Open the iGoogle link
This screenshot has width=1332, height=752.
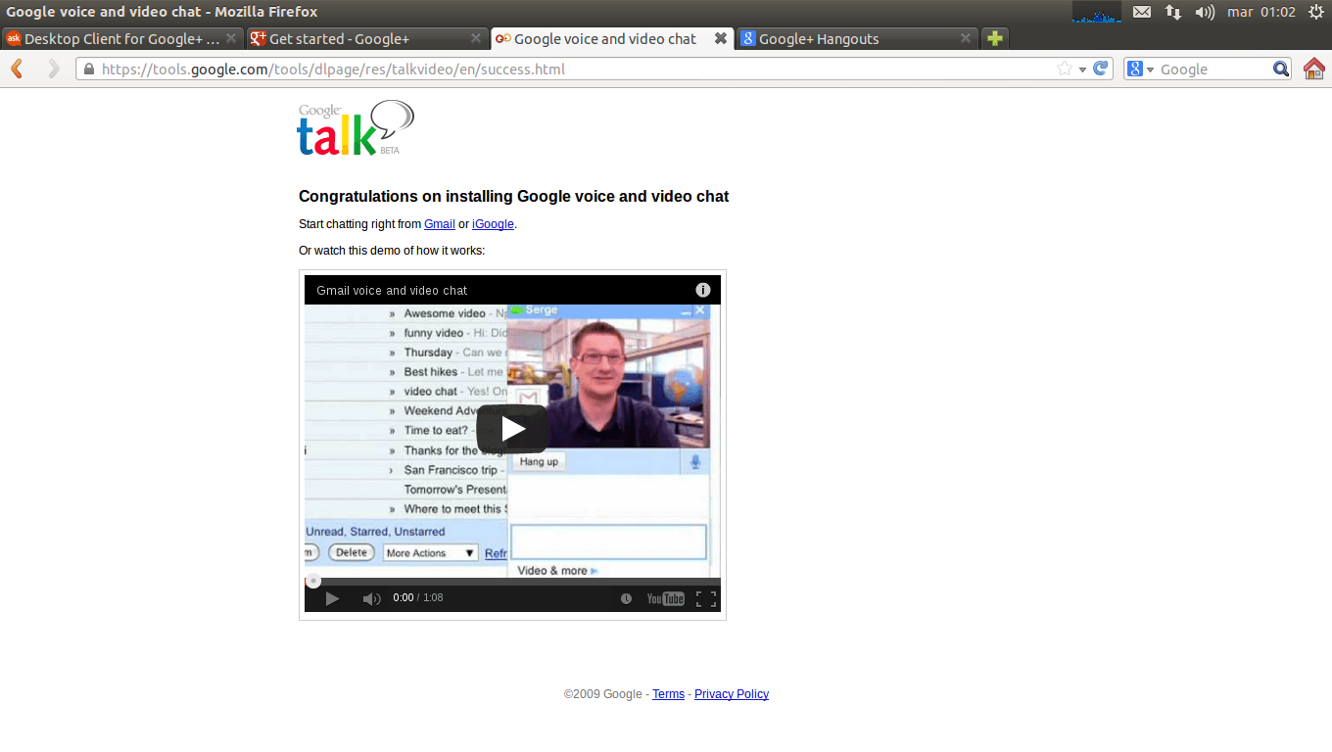493,224
